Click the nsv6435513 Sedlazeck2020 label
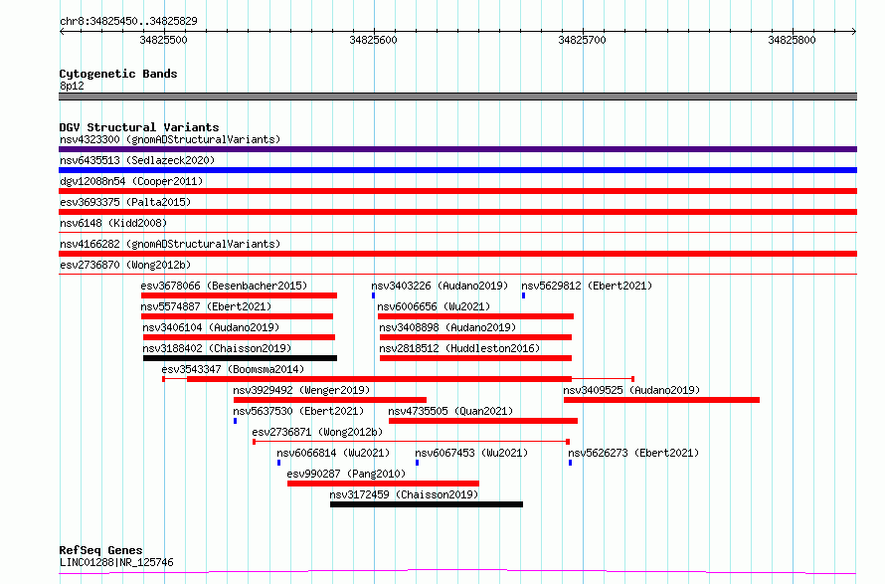Screen dimensions: 885x584 (137, 160)
